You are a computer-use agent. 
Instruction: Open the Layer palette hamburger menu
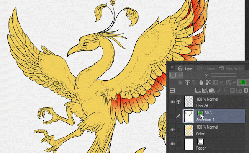pyautogui.click(x=172, y=68)
